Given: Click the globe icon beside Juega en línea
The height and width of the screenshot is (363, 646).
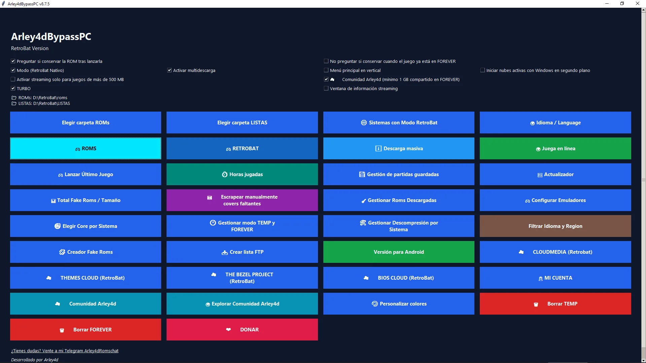Looking at the screenshot, I should 538,149.
